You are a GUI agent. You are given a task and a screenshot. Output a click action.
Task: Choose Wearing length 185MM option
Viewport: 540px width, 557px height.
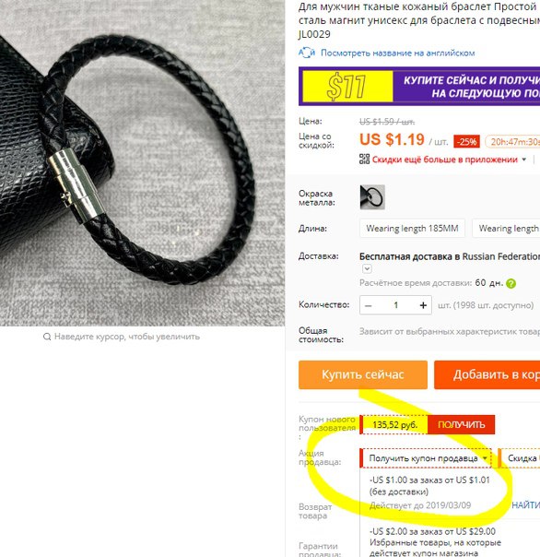pyautogui.click(x=412, y=228)
